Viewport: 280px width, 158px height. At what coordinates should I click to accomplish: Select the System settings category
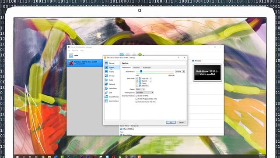pos(112,67)
